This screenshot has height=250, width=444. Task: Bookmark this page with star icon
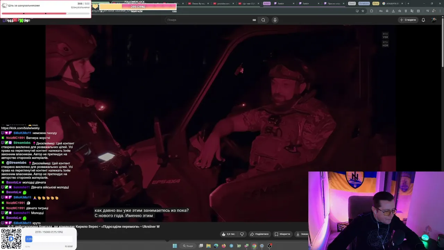tap(363, 11)
